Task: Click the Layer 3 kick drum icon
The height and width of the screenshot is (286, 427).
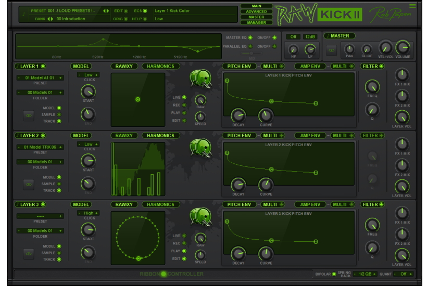Action: (x=200, y=217)
